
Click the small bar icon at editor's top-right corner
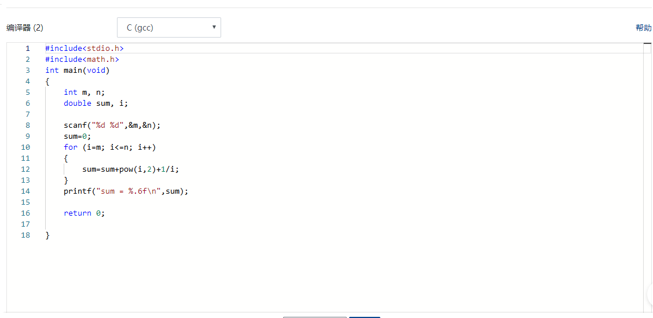point(647,44)
